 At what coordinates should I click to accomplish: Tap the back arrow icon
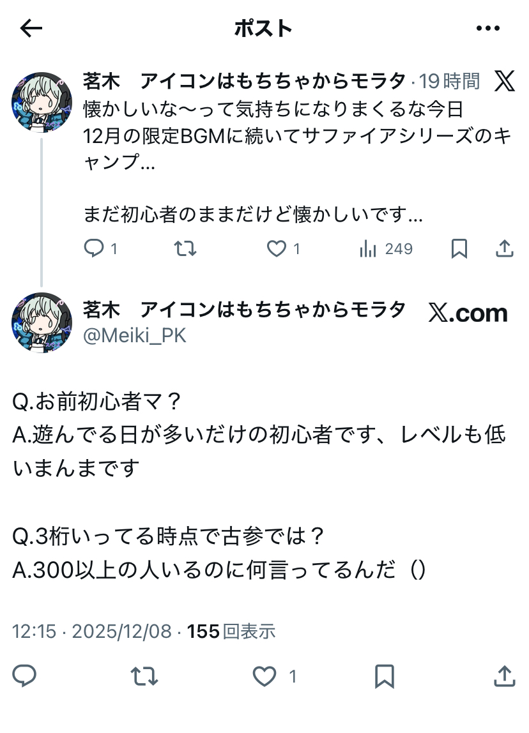click(x=31, y=29)
